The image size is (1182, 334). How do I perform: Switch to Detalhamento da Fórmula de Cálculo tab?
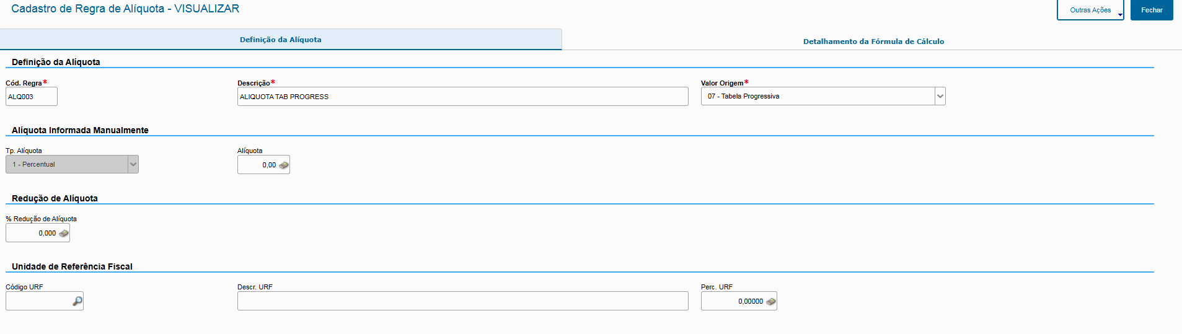tap(873, 42)
